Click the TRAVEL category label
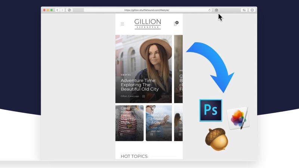Image resolution: width=299 pixels, height=168 pixels. [x=126, y=75]
